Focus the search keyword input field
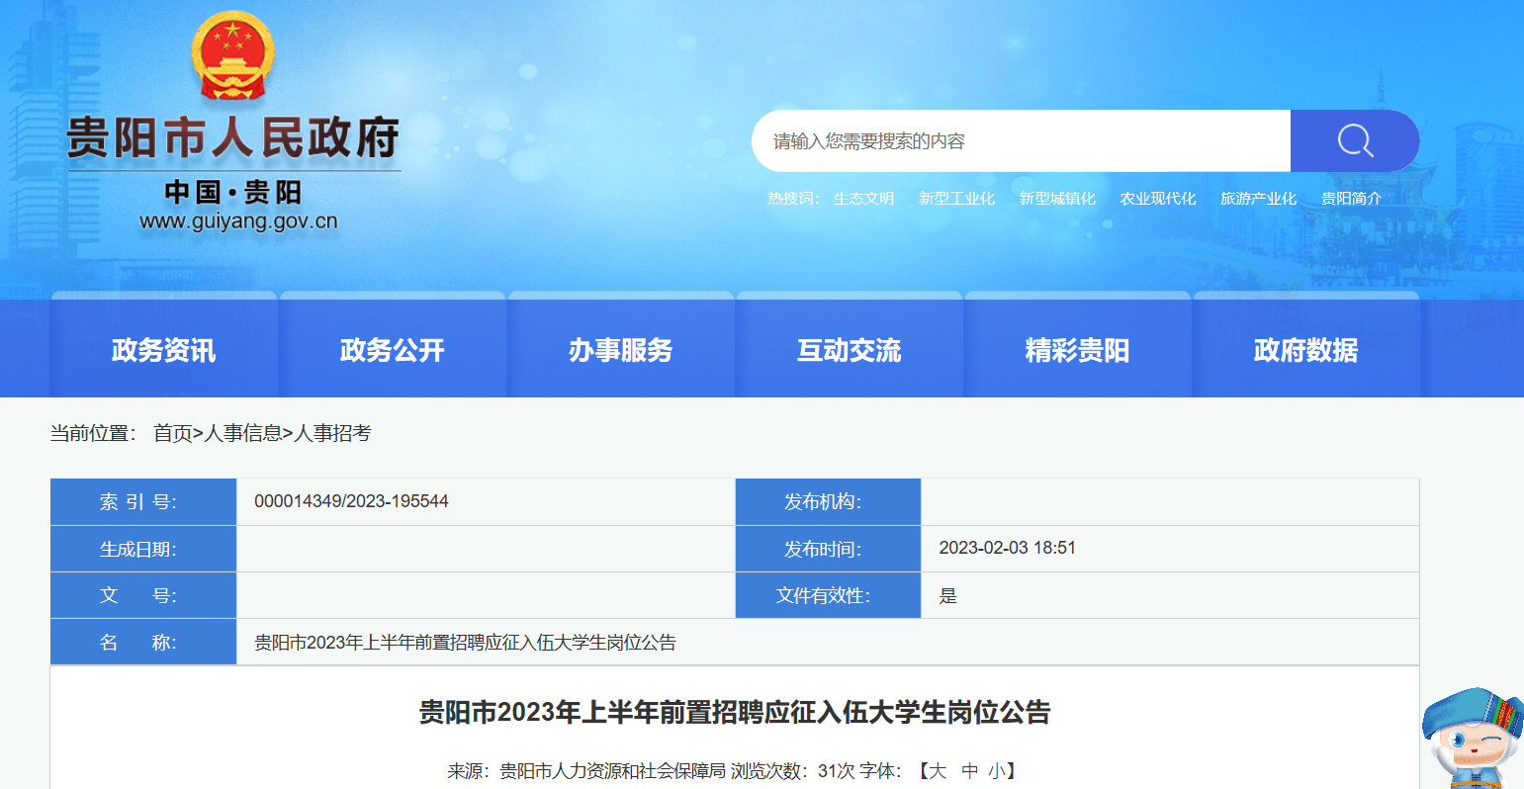This screenshot has height=789, width=1524. (1021, 141)
